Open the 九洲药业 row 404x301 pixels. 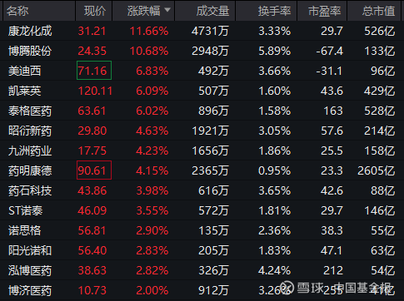pos(202,150)
